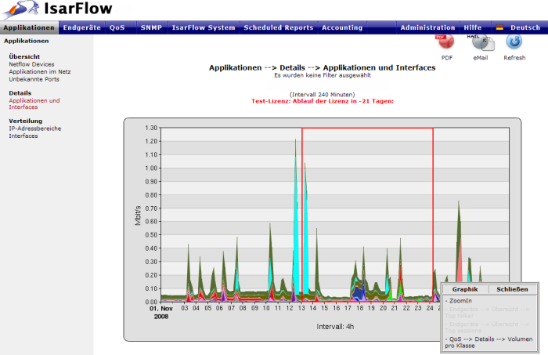Switch to the SNMP tab

tap(151, 27)
